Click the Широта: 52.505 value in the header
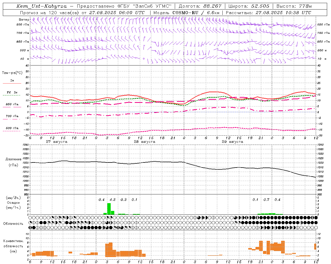The height and width of the screenshot is (264, 331). (x=249, y=6)
